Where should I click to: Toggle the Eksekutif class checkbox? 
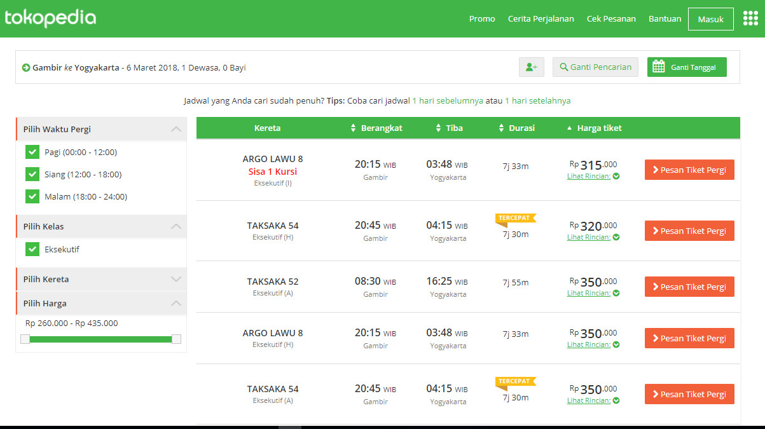click(32, 249)
